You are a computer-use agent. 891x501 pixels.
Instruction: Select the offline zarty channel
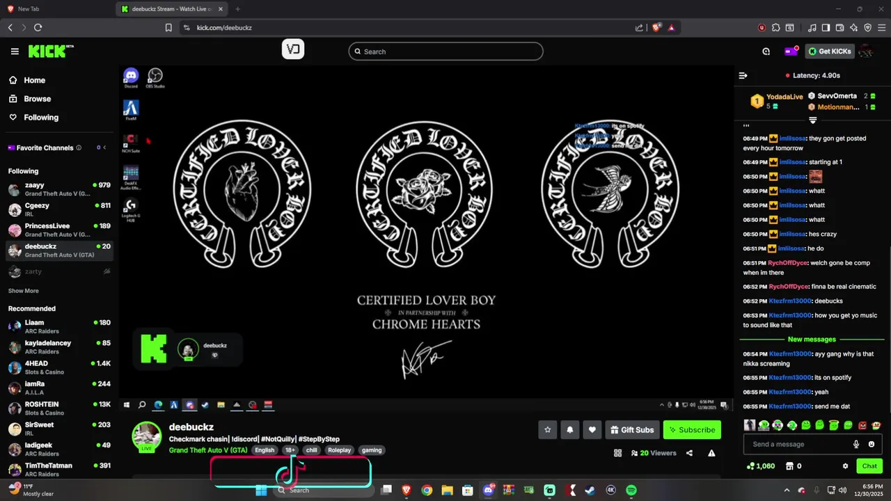tap(59, 271)
